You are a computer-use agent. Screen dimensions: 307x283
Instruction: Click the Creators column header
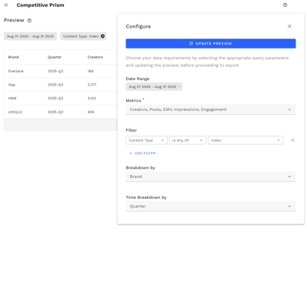click(95, 57)
